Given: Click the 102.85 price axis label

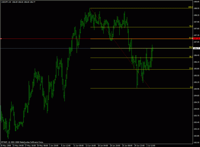Looking at the screenshot, I should (x=196, y=136).
